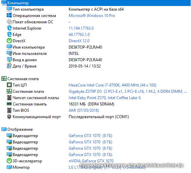Click the Windows logo icon for Операционная система

tap(9, 15)
